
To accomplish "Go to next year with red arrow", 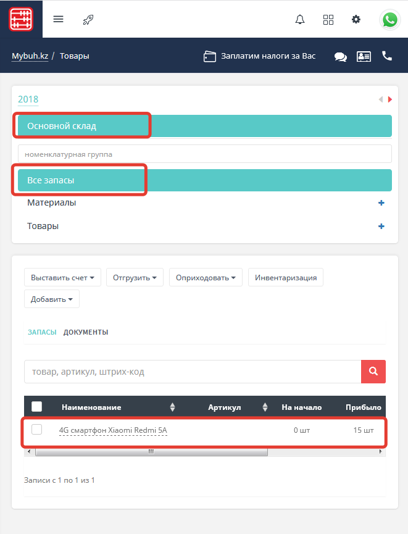I will tap(390, 99).
